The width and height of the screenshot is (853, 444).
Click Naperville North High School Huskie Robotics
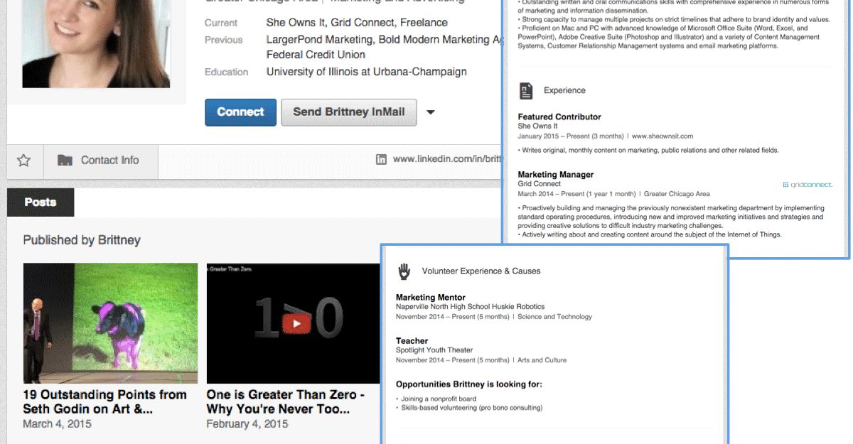[471, 307]
